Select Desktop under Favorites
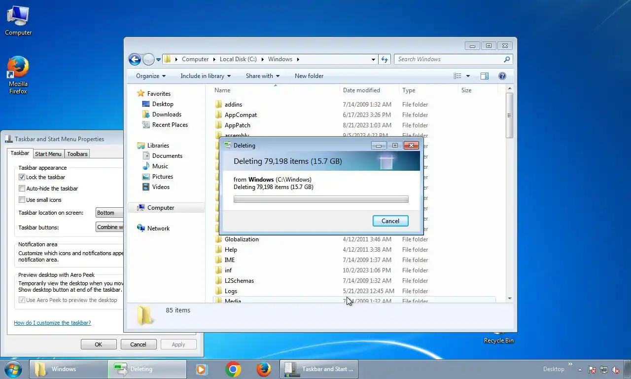 tap(163, 104)
